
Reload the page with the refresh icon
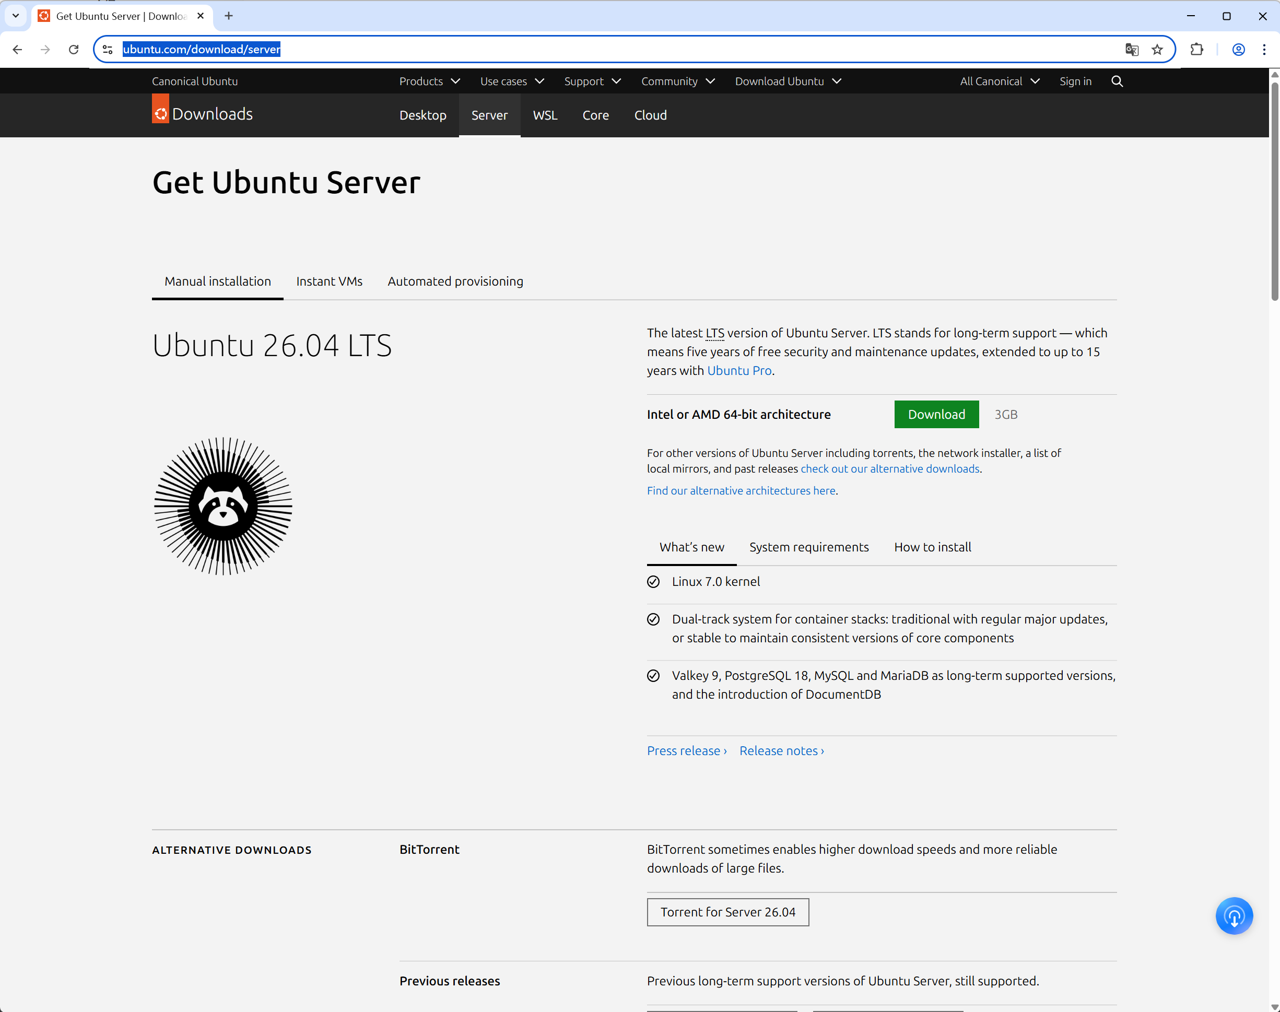(x=74, y=50)
